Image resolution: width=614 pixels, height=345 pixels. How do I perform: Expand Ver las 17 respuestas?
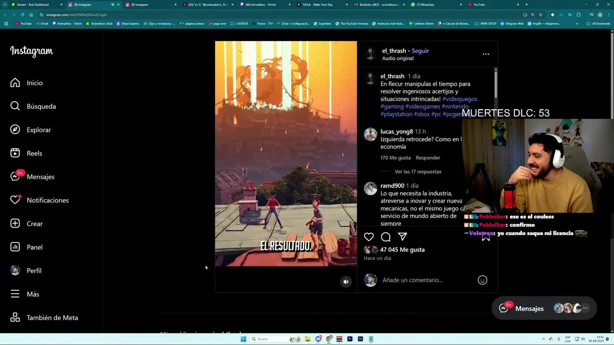418,172
